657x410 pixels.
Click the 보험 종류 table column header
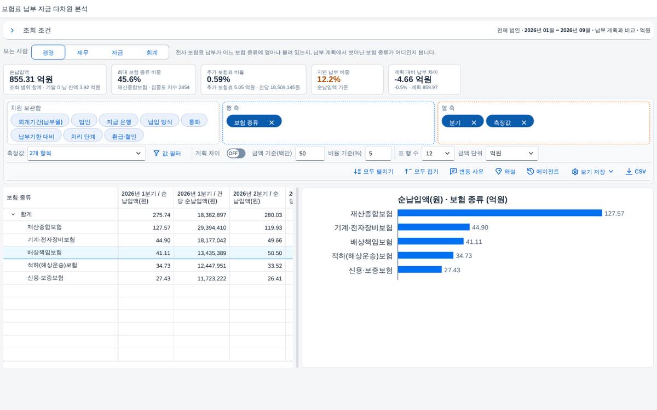tap(61, 197)
